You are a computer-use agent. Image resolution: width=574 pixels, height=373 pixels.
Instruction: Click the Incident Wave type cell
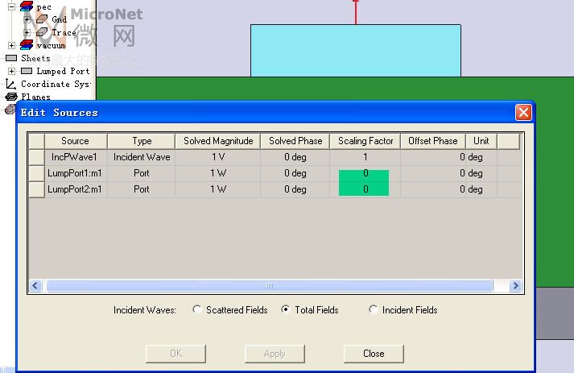(x=142, y=157)
